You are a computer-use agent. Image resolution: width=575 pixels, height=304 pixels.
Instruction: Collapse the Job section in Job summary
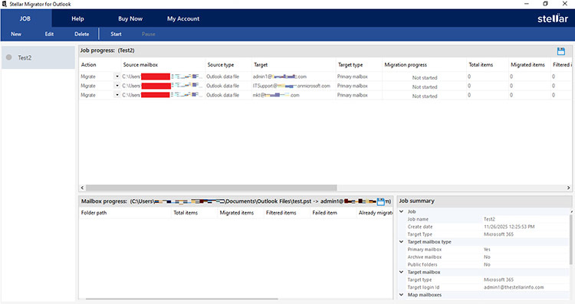401,211
